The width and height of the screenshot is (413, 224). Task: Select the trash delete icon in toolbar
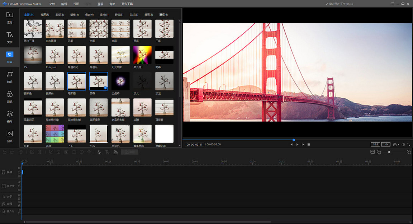point(21,152)
